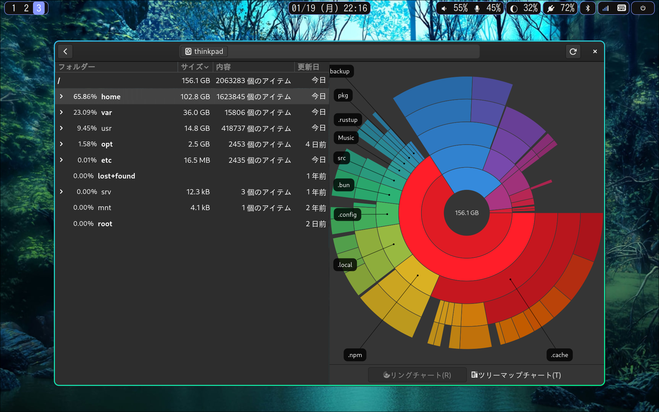
Task: Expand the usr folder row
Action: pos(61,128)
